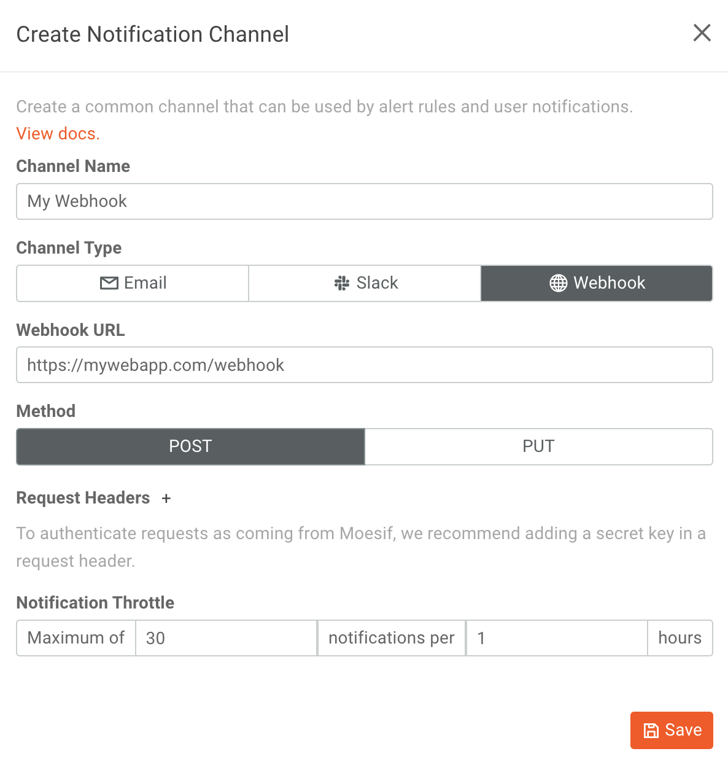Click the Maximum of throttle selector
Screen dimensions: 728x770
pyautogui.click(x=76, y=638)
